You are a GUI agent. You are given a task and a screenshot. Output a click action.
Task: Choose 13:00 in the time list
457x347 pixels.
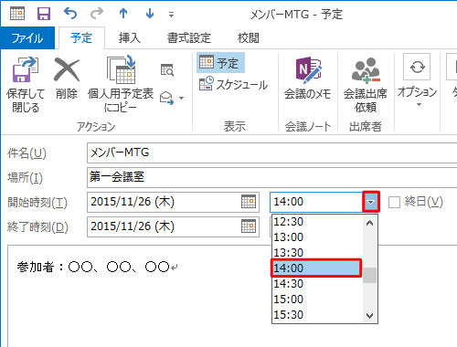(317, 237)
